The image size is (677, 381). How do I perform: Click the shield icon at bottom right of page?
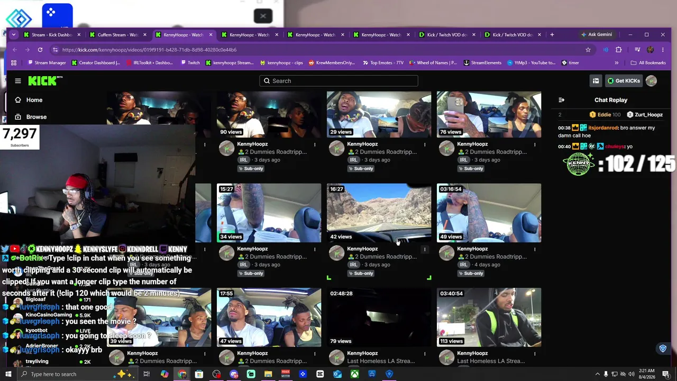[x=663, y=349]
